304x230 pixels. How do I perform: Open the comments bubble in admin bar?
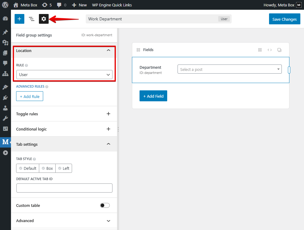[x=61, y=5]
